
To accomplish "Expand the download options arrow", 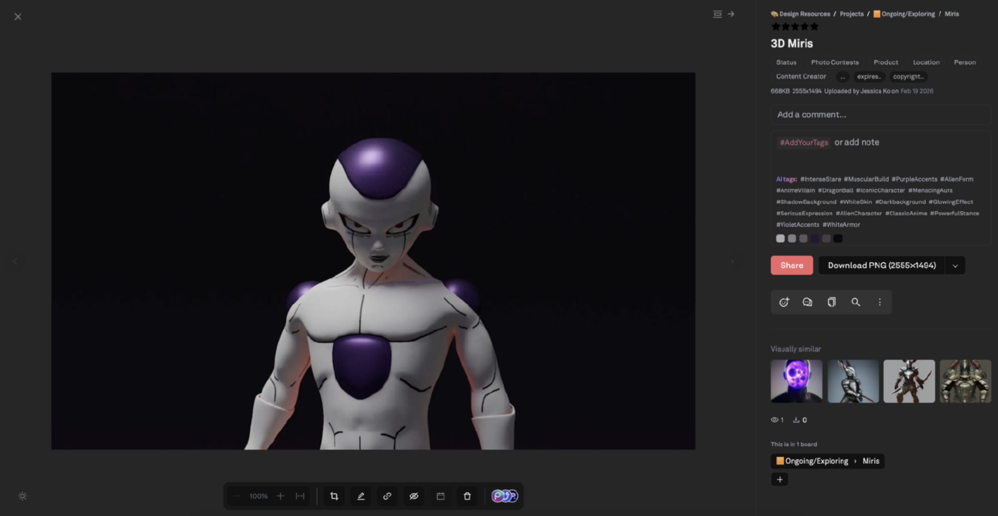I will pos(955,266).
